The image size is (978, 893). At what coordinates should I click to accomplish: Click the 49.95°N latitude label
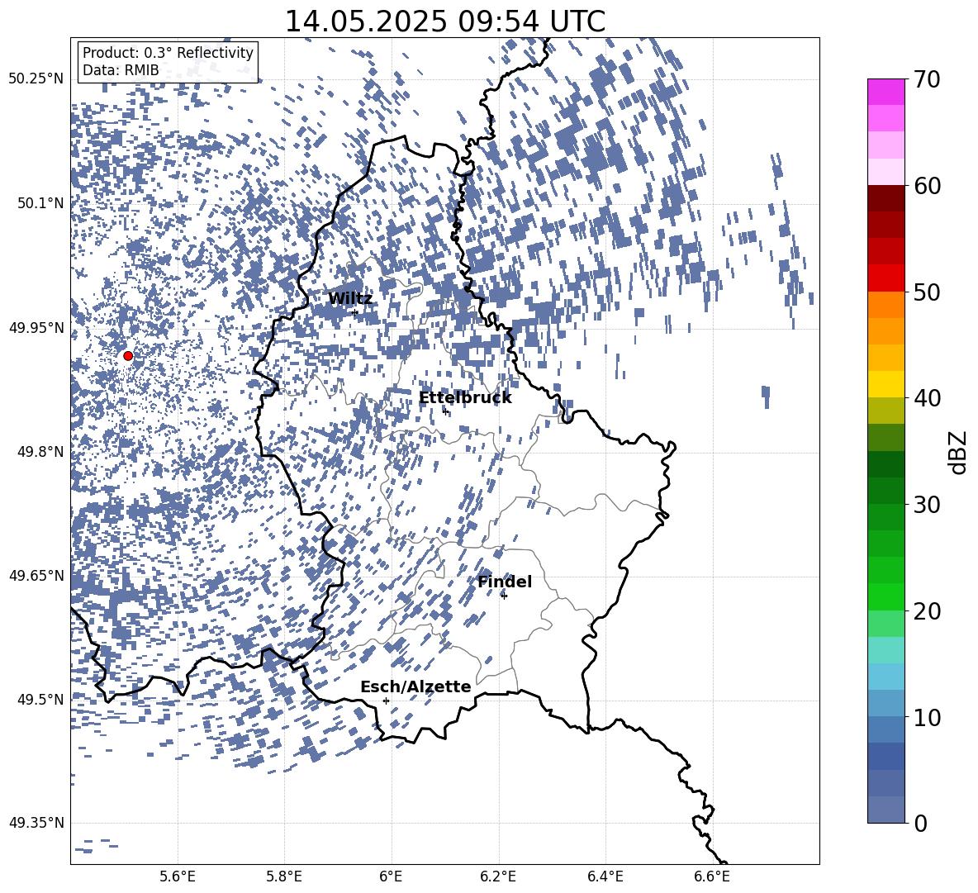tap(36, 327)
